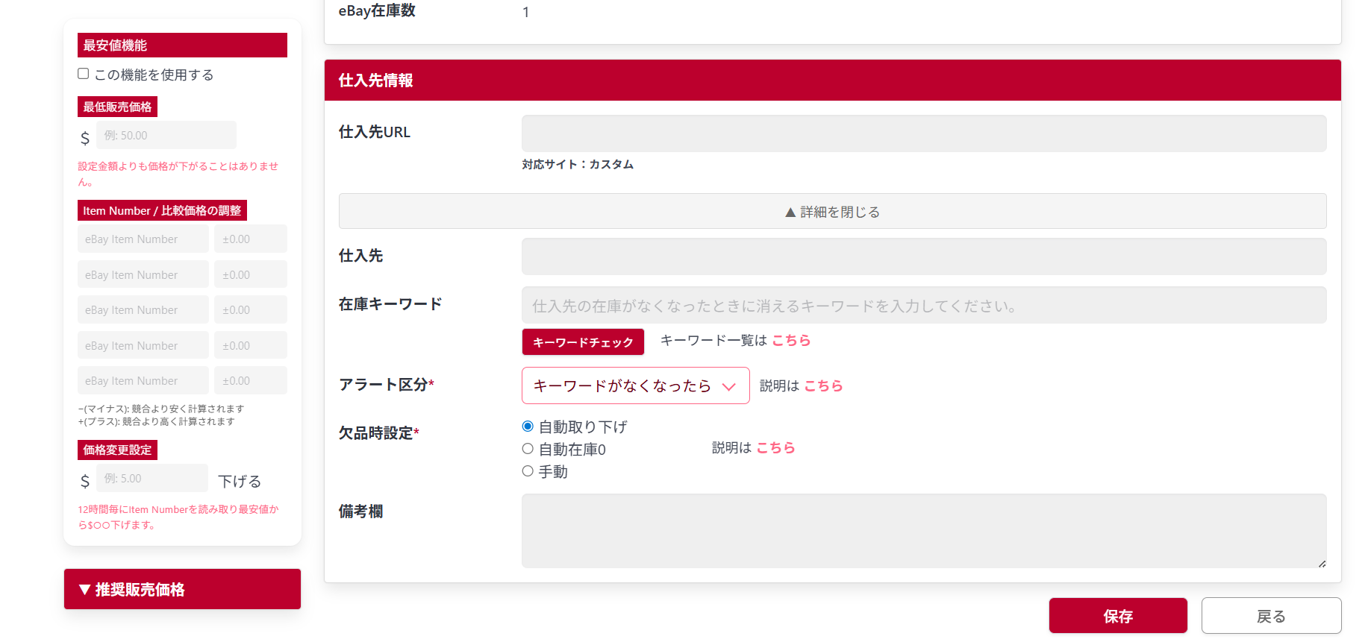
Task: Click the 仕入先 supplier text field
Action: pyautogui.click(x=923, y=256)
